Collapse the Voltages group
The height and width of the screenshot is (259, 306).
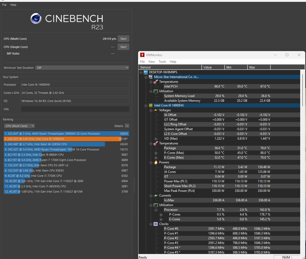pyautogui.click(x=151, y=110)
